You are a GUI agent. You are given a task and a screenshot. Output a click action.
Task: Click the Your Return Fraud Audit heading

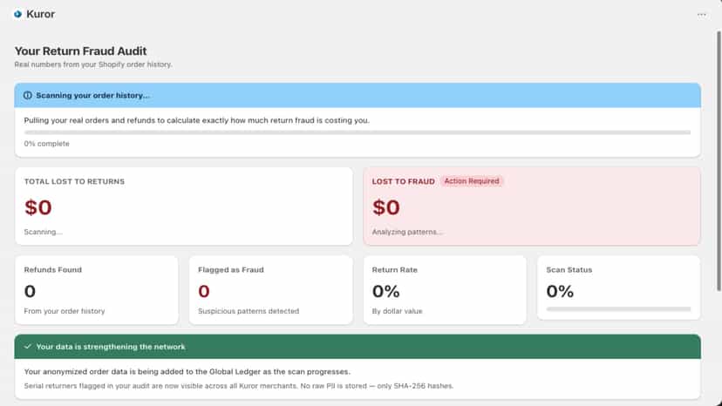tap(80, 51)
